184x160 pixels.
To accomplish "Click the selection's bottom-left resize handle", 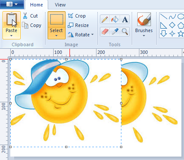I will tap(10, 147).
